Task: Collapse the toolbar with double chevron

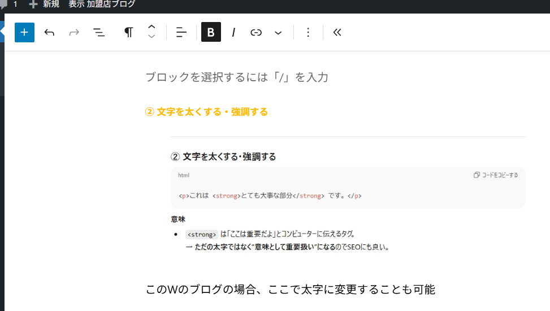Action: pos(337,33)
